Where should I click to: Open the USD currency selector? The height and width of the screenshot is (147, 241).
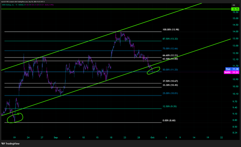[x=235, y=5]
